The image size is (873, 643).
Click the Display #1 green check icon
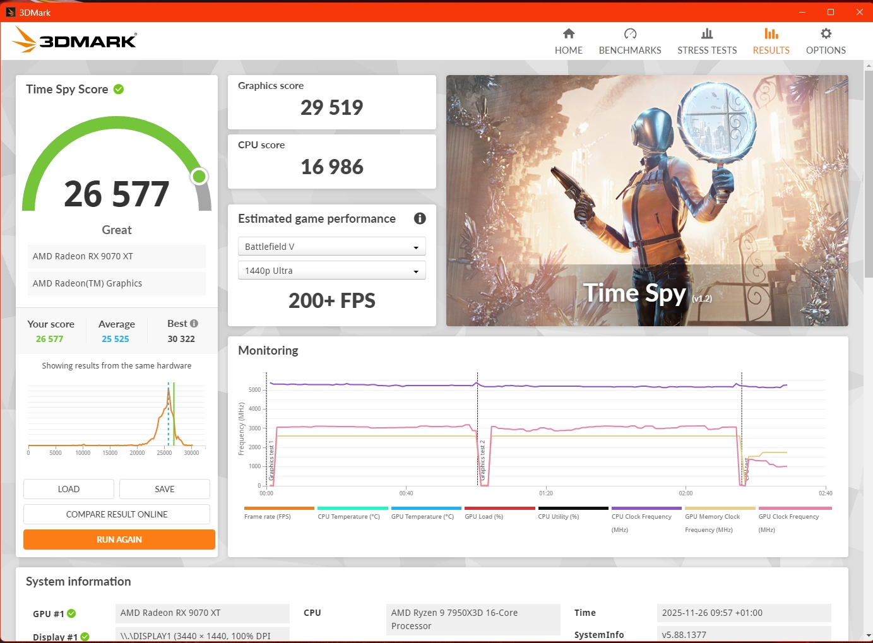85,637
